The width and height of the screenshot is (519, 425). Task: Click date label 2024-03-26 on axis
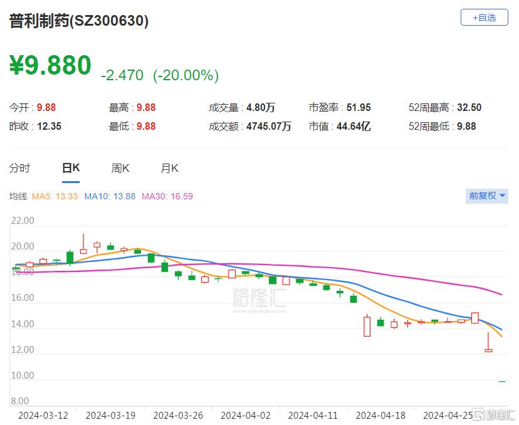[178, 415]
